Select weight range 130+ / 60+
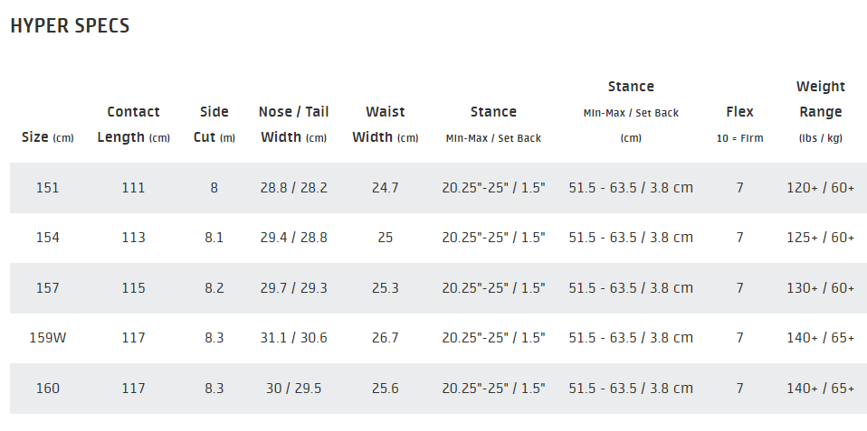The image size is (867, 431). pos(821,288)
